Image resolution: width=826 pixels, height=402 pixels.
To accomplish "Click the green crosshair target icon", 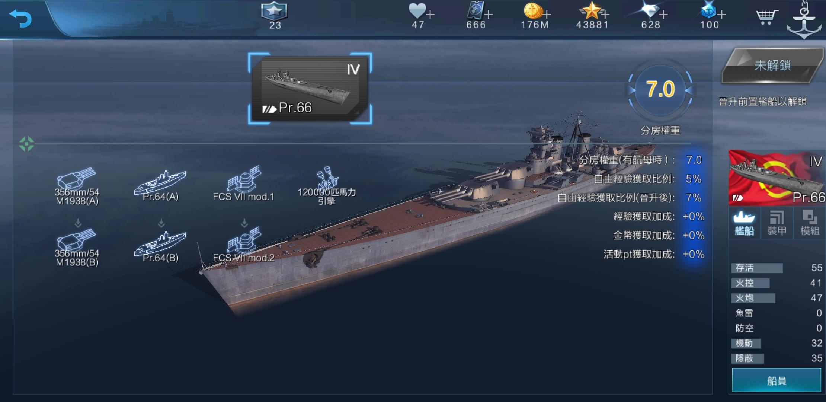I will [x=26, y=144].
